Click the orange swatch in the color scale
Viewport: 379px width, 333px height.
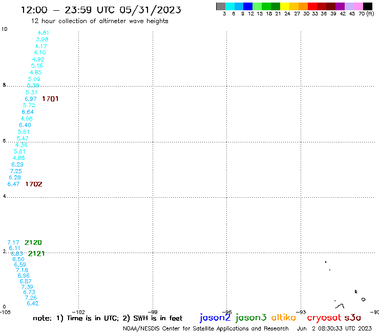point(303,7)
